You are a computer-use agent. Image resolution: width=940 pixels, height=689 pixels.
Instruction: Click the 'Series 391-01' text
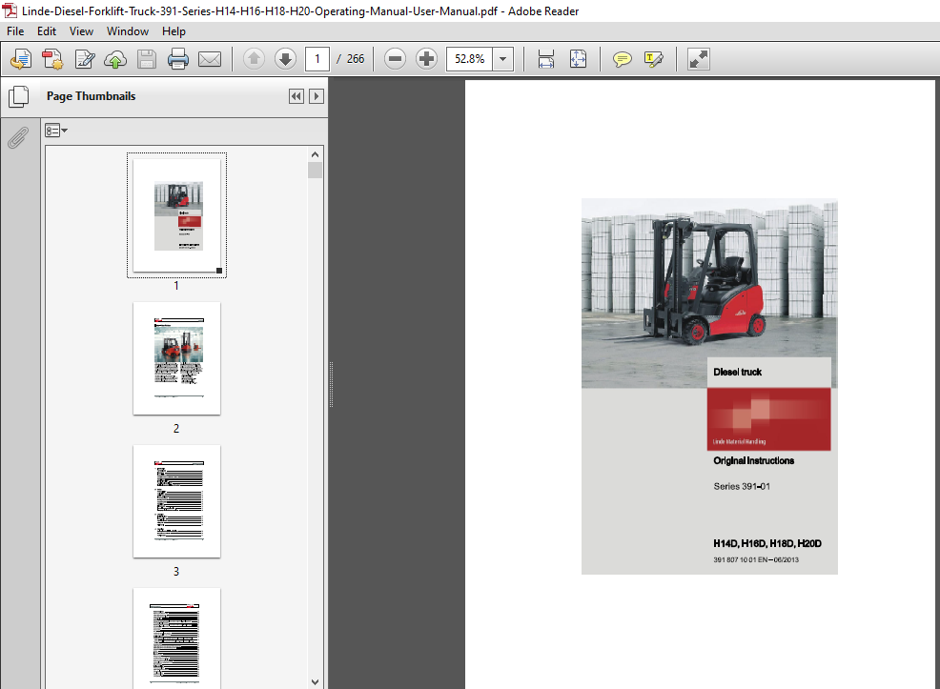(x=742, y=487)
